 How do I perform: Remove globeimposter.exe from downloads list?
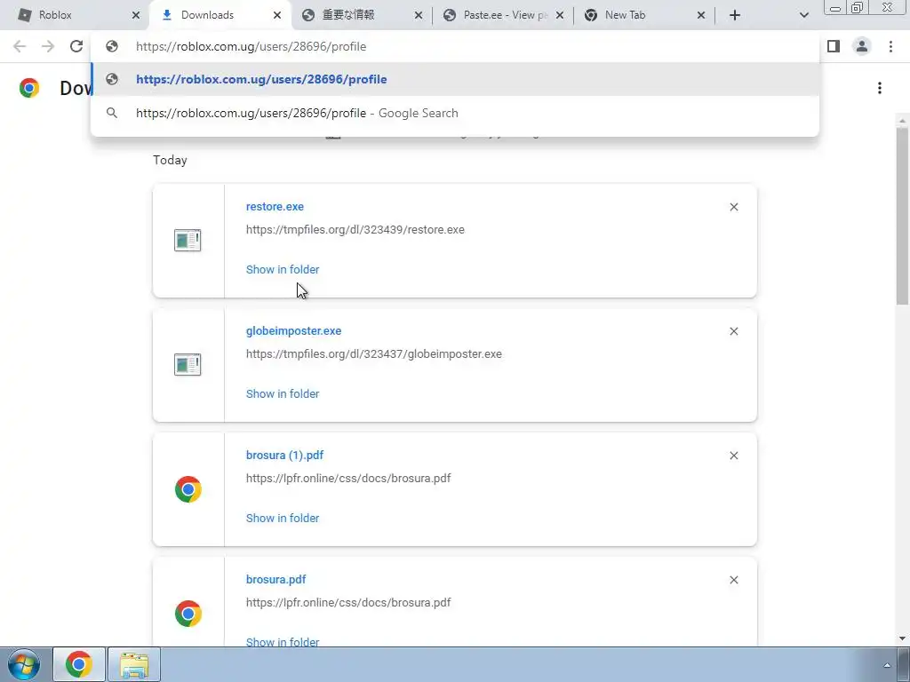[x=733, y=331]
